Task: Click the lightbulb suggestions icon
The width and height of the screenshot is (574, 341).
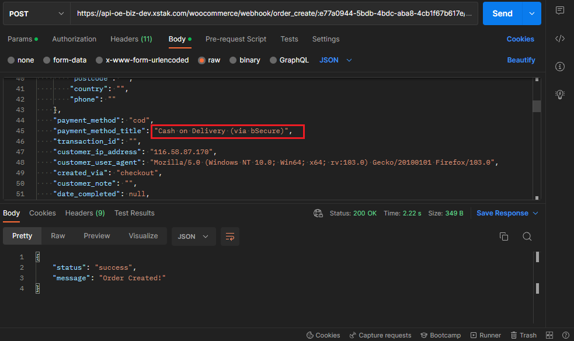Action: pos(559,94)
